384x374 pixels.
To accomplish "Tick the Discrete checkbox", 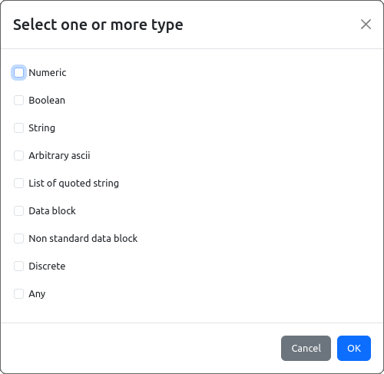I will coord(18,266).
